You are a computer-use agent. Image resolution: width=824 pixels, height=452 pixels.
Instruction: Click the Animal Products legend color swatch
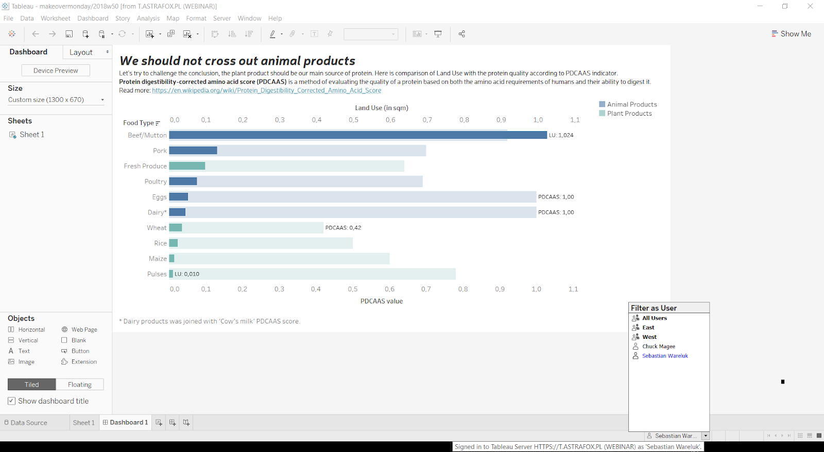click(602, 104)
